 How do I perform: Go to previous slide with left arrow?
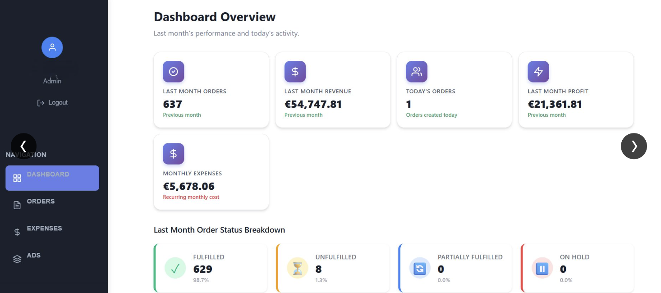(x=23, y=146)
